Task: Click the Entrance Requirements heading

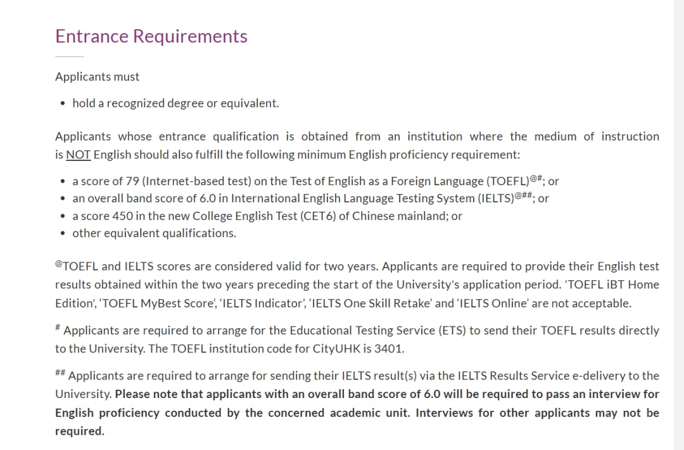Action: point(151,36)
